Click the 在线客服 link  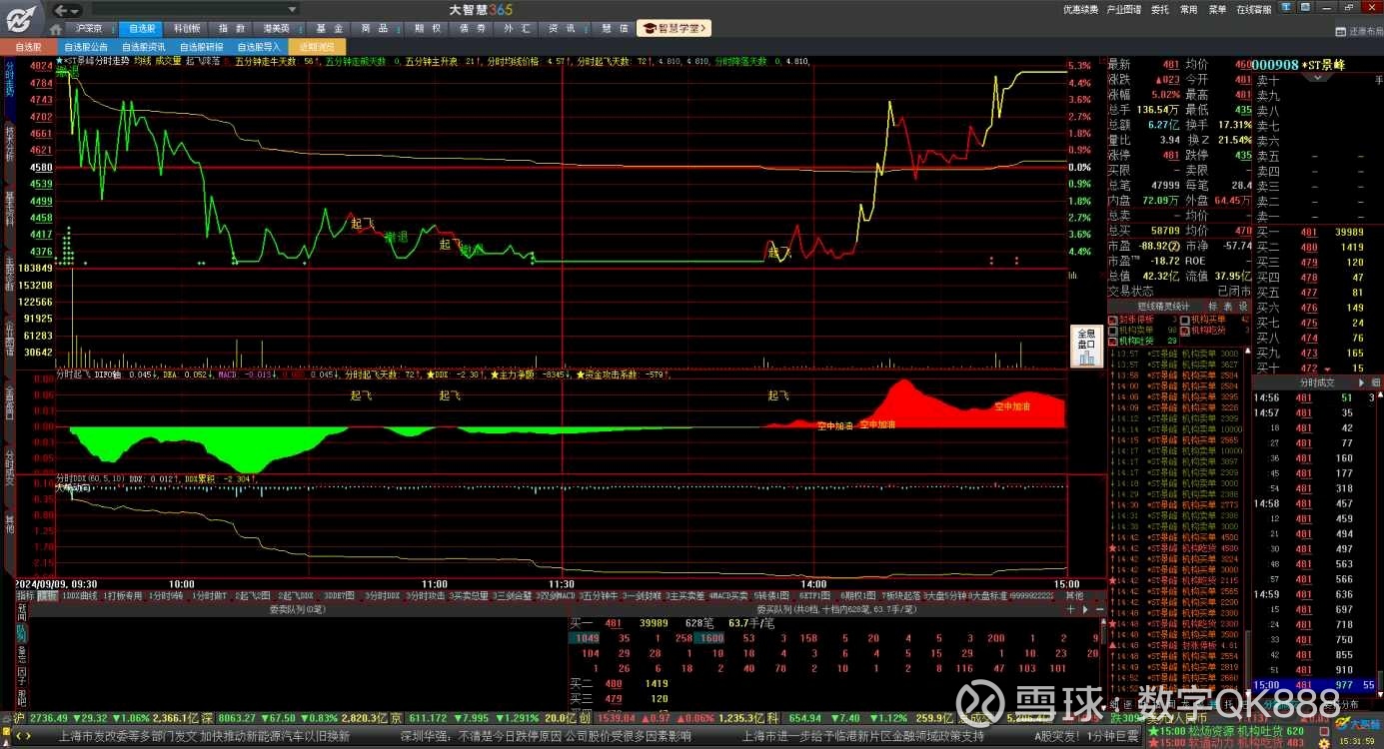(1253, 9)
